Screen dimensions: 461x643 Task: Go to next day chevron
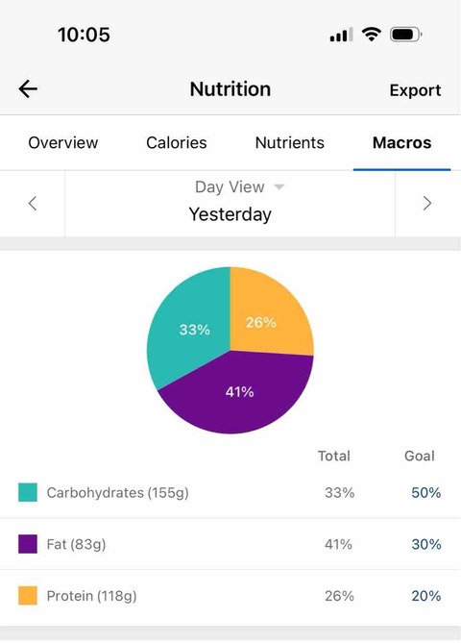(x=427, y=204)
